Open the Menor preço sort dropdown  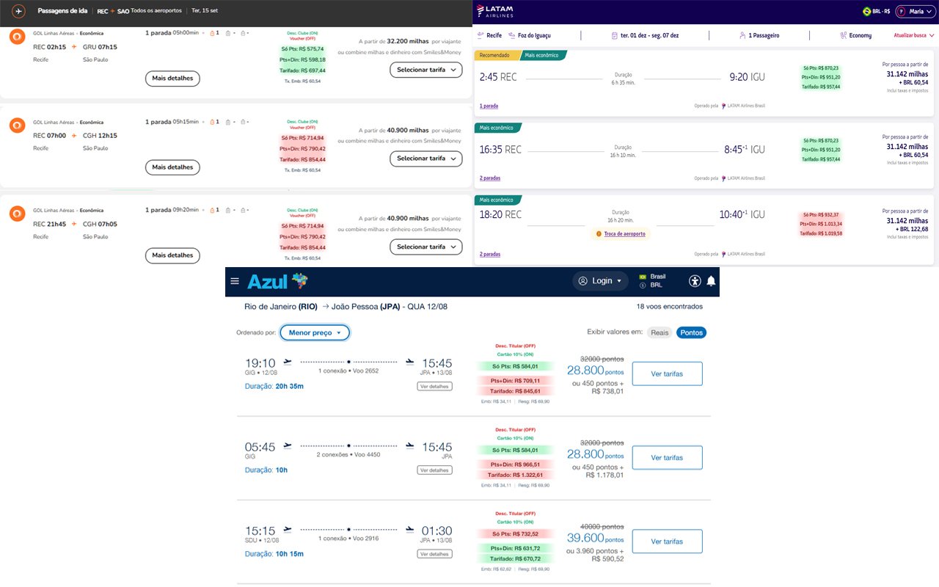[x=315, y=332]
